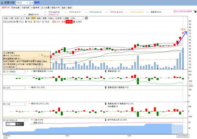Toggle the highlighted 布林 overlay button
Viewport: 197px width, 139px height.
click(33, 18)
